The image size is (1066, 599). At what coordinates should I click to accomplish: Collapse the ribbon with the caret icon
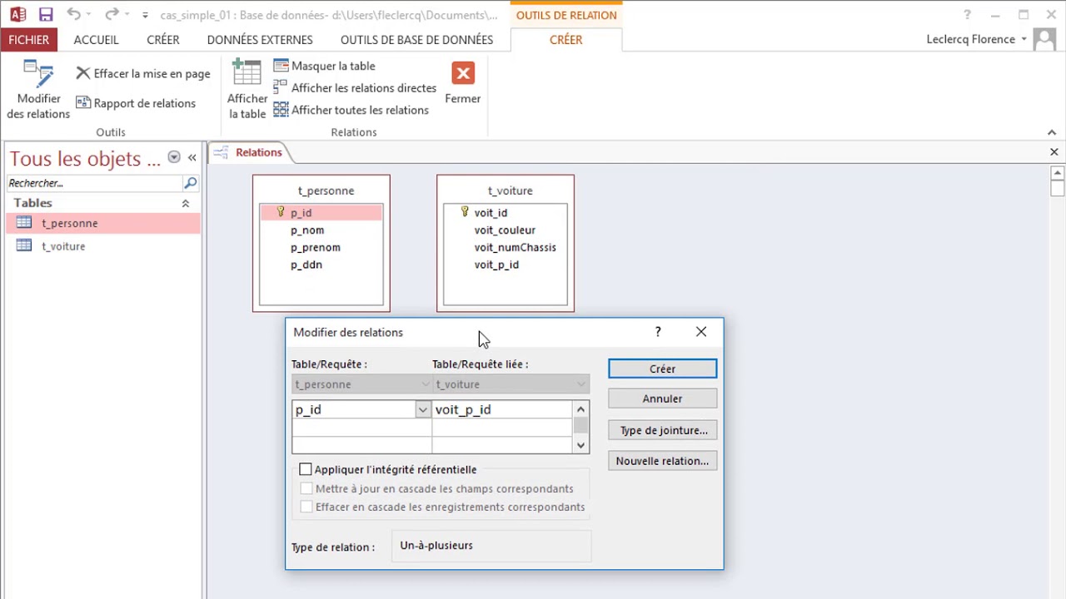click(1052, 132)
